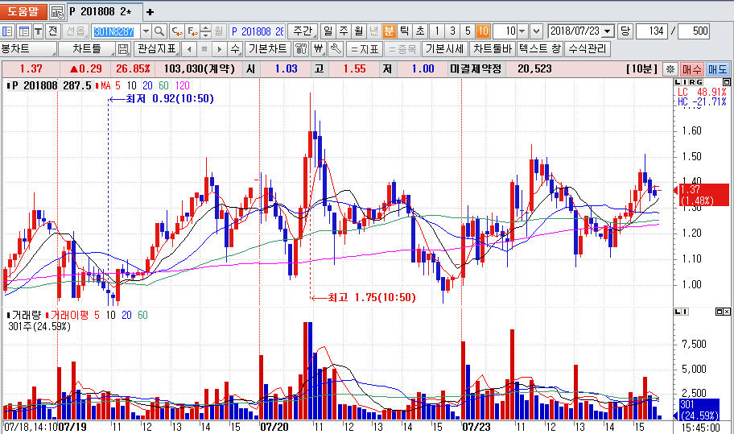734x434 pixels.
Task: Click the gear icon next to 매수
Action: (670, 69)
